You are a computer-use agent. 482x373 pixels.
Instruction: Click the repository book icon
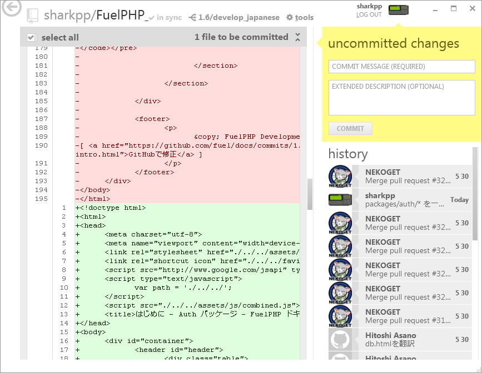point(33,16)
